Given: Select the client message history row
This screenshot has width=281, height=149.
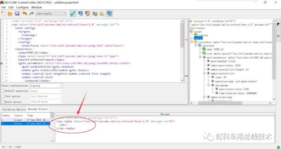Looking at the screenshot, I should pyautogui.click(x=26, y=120).
